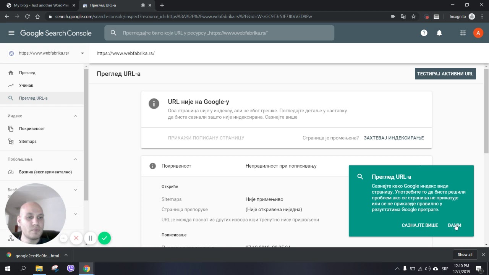Cancel the recording with X button

pyautogui.click(x=76, y=238)
